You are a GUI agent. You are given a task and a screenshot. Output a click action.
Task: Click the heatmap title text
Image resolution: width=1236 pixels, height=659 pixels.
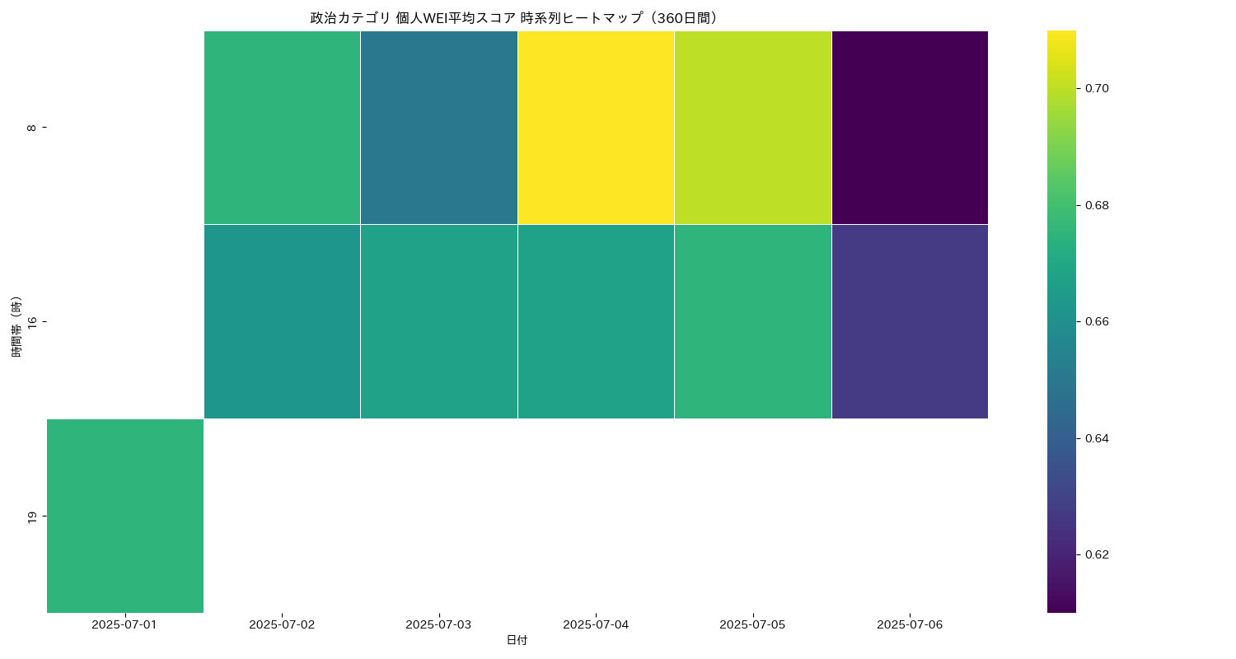tap(517, 18)
